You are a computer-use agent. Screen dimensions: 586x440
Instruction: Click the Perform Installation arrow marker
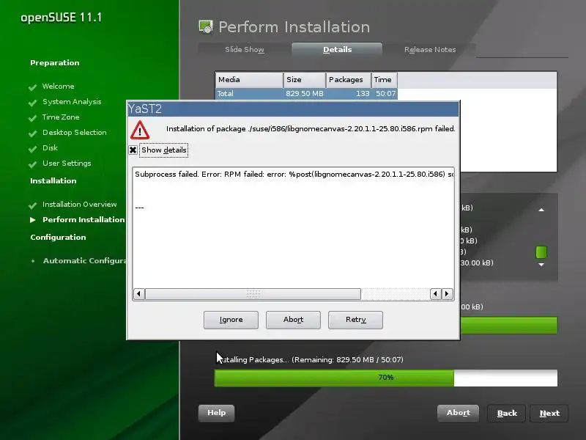tap(33, 219)
